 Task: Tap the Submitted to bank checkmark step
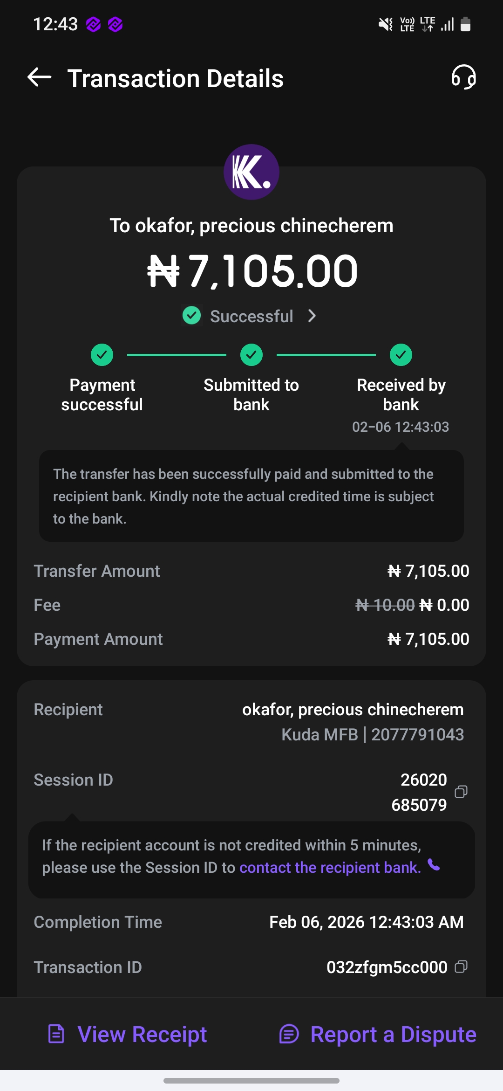coord(251,355)
